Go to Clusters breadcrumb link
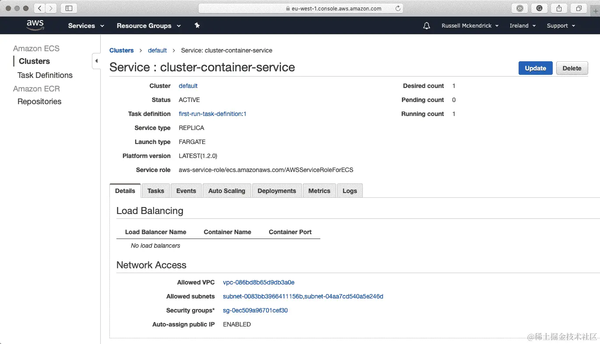 [122, 50]
